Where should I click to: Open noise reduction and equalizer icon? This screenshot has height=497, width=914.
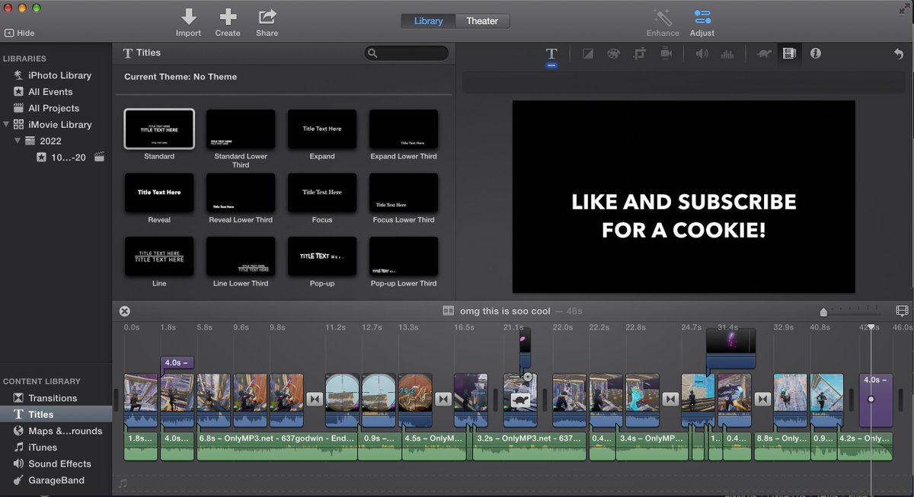(727, 54)
